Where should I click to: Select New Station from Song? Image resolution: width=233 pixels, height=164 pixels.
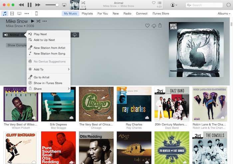click(x=49, y=54)
